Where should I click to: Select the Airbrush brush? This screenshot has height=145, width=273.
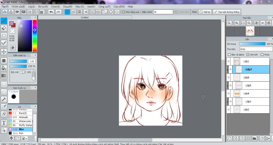(x=21, y=117)
